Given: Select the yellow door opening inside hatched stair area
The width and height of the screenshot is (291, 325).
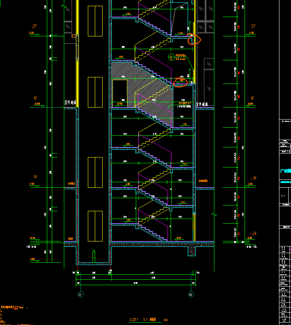Looking at the screenshot, I should pos(120,94).
